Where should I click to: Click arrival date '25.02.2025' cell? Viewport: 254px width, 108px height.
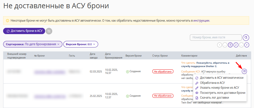[x=96, y=96]
